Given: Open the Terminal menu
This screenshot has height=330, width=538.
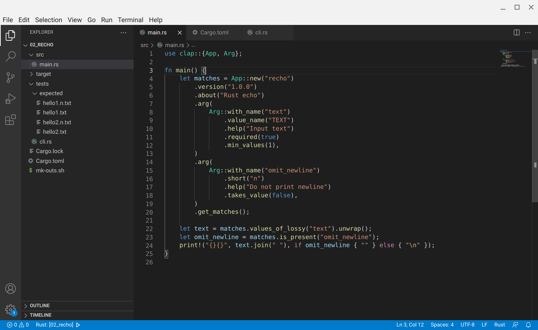Looking at the screenshot, I should click(130, 20).
